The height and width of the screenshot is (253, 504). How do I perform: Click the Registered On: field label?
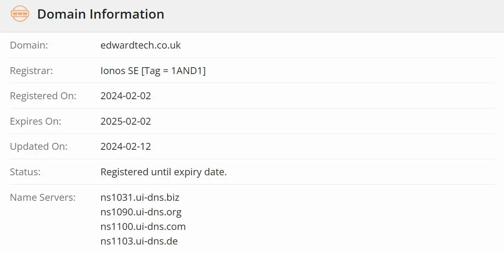(x=43, y=96)
